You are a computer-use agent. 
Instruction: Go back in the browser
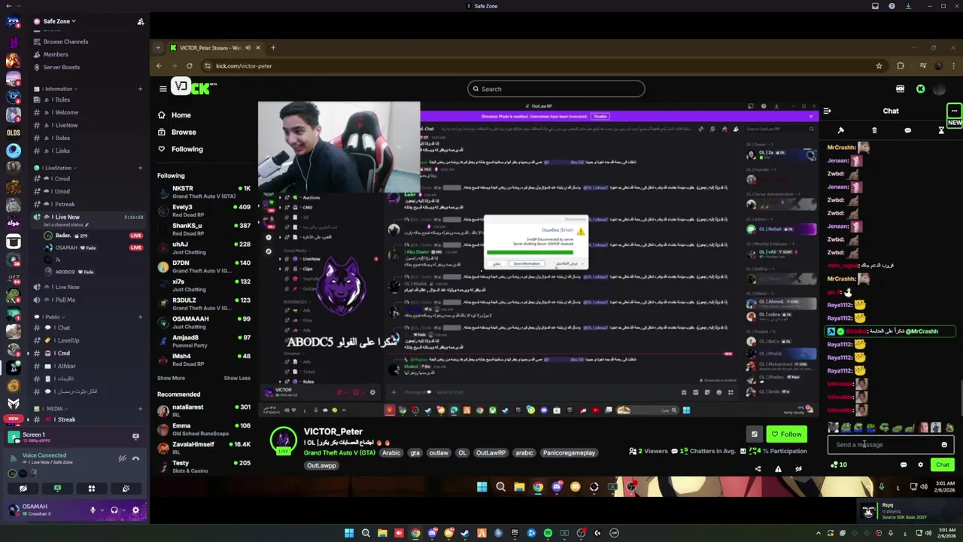(x=159, y=66)
